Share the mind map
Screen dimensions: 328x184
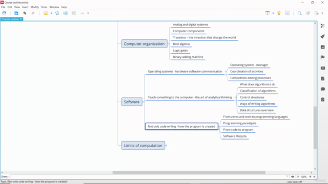308,13
